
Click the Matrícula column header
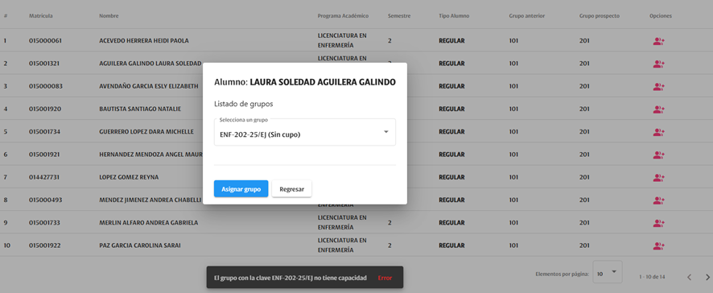pyautogui.click(x=41, y=16)
